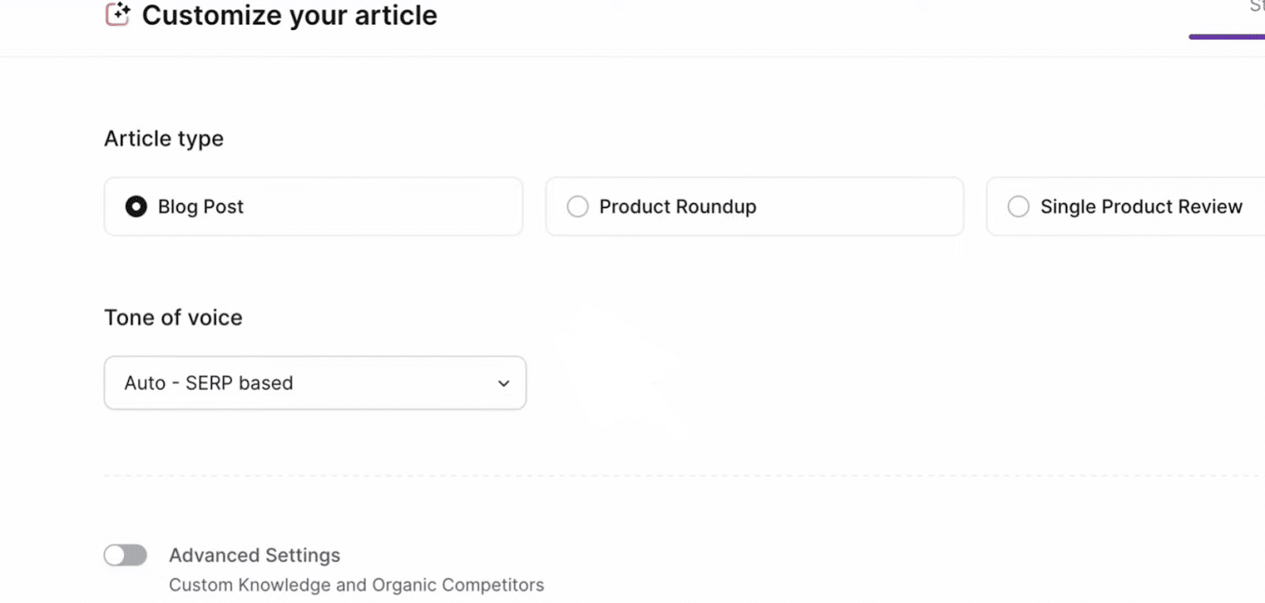
Task: Click the chevron arrow in tone dropdown
Action: 504,383
